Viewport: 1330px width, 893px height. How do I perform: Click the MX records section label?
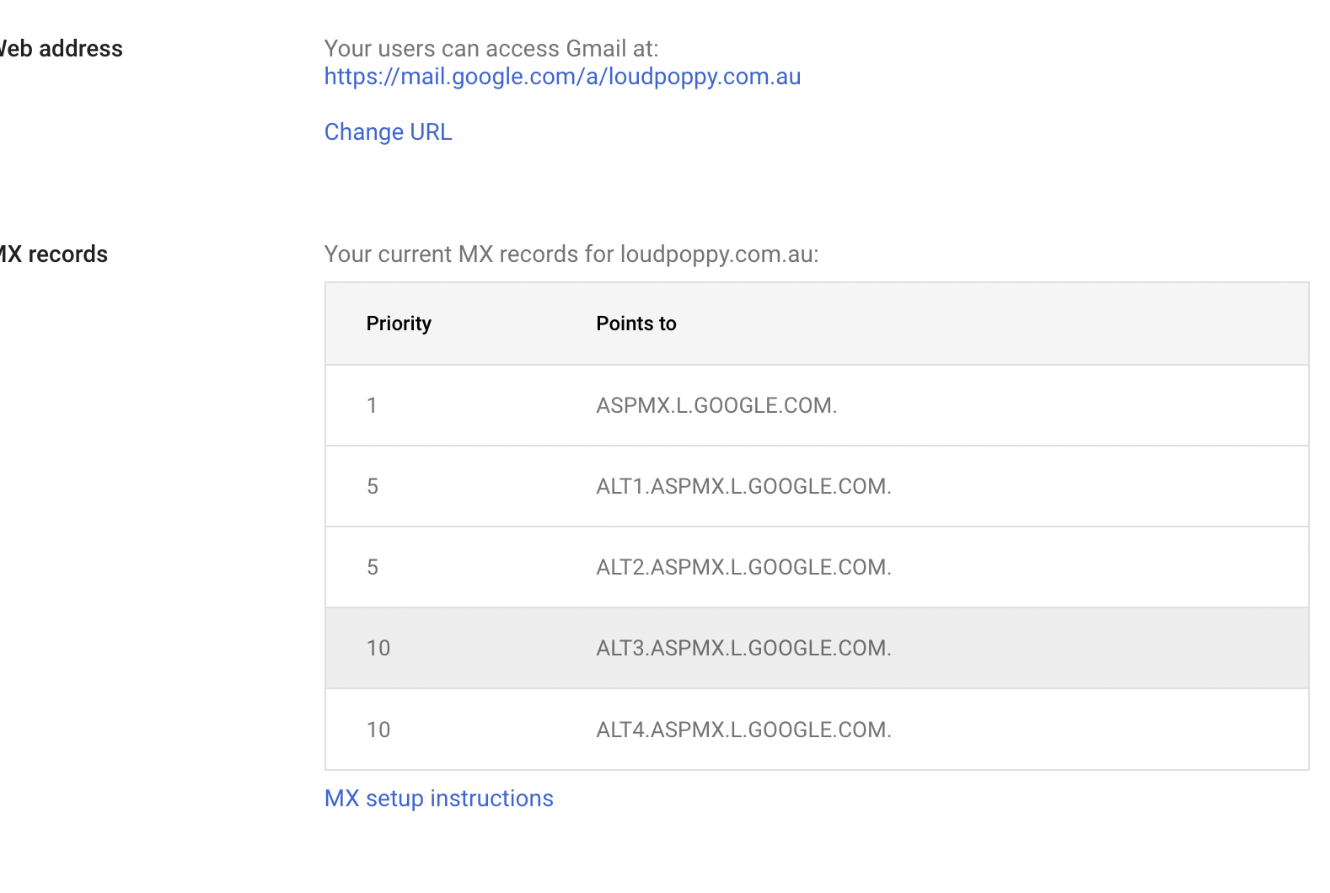pyautogui.click(x=54, y=254)
